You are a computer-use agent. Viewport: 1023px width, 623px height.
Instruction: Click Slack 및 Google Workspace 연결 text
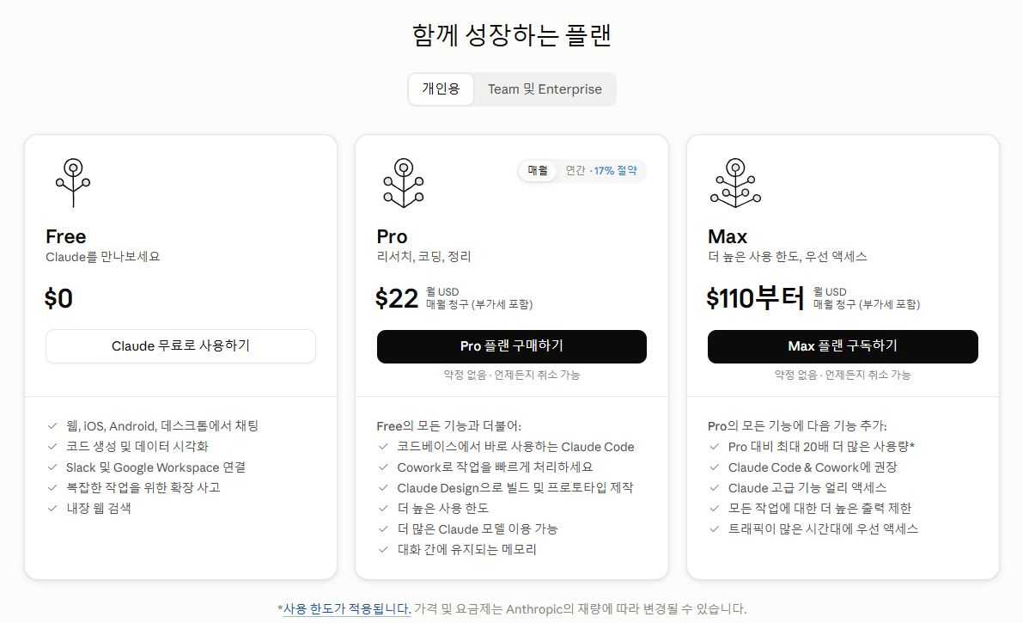[x=156, y=467]
